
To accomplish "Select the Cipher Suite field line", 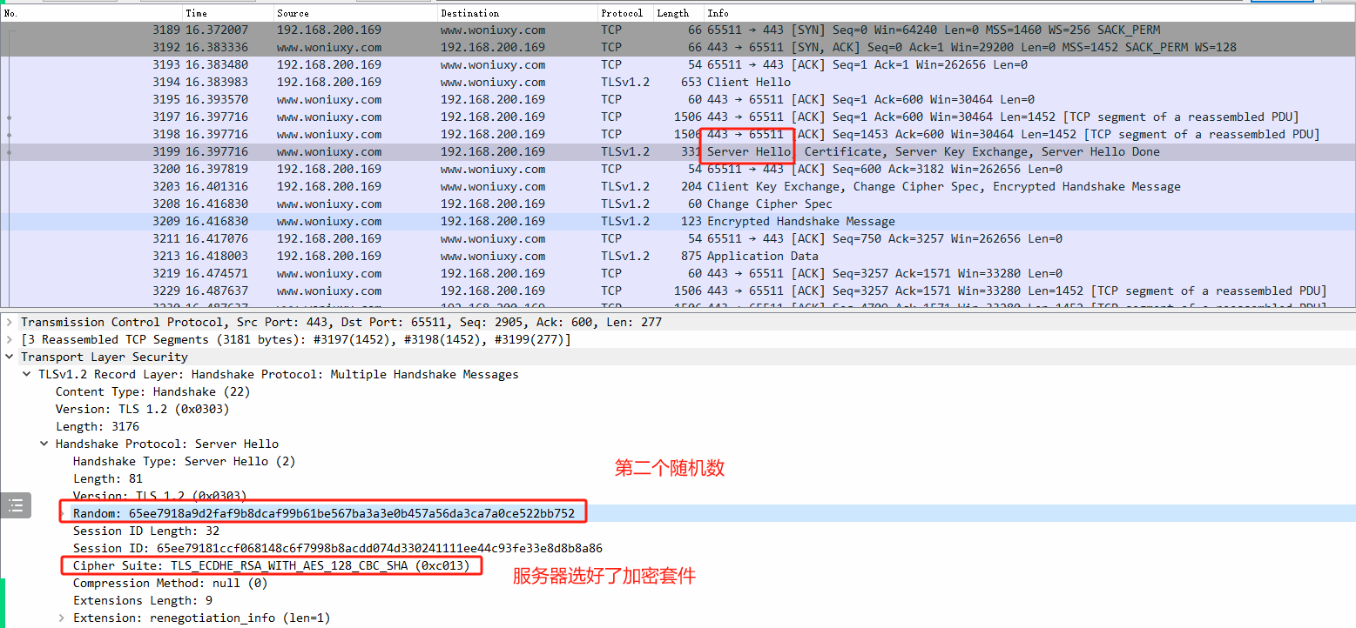I will click(272, 565).
